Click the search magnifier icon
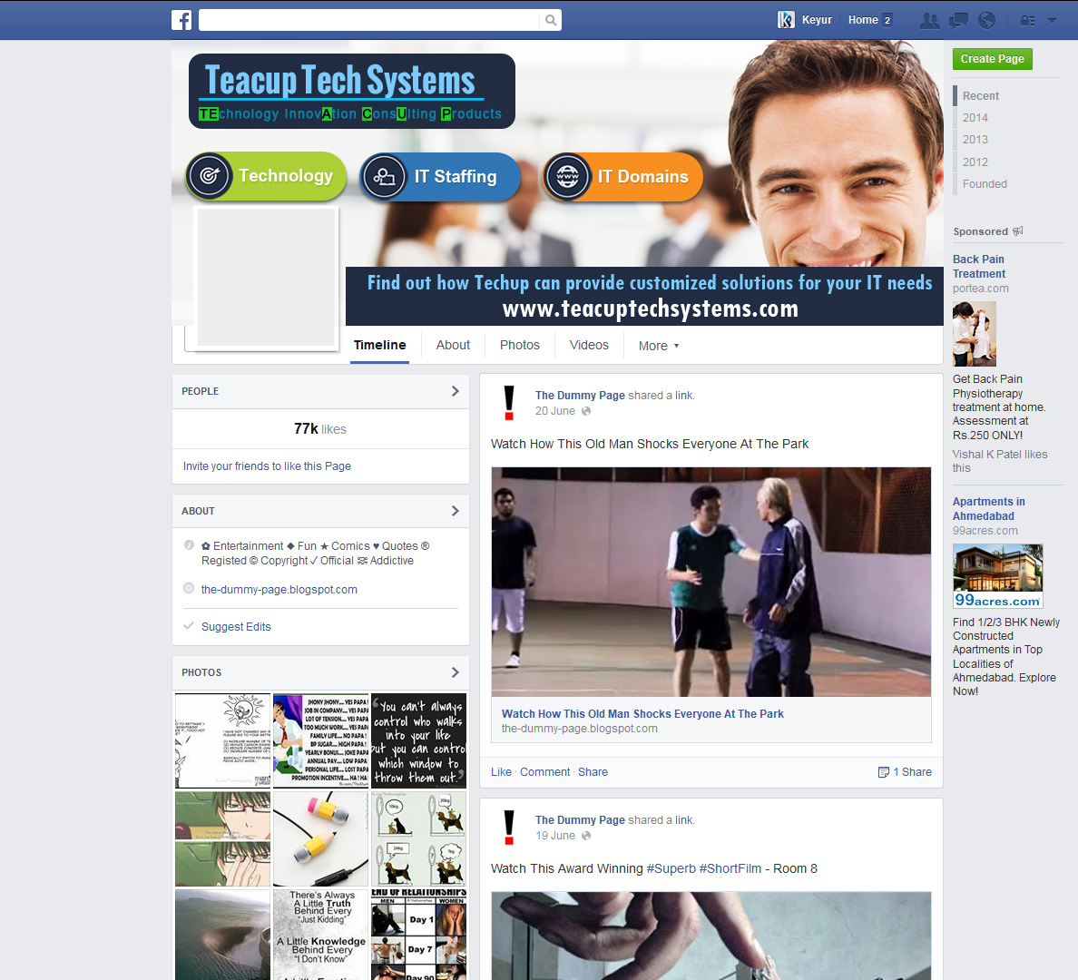Image resolution: width=1078 pixels, height=980 pixels. pyautogui.click(x=550, y=19)
